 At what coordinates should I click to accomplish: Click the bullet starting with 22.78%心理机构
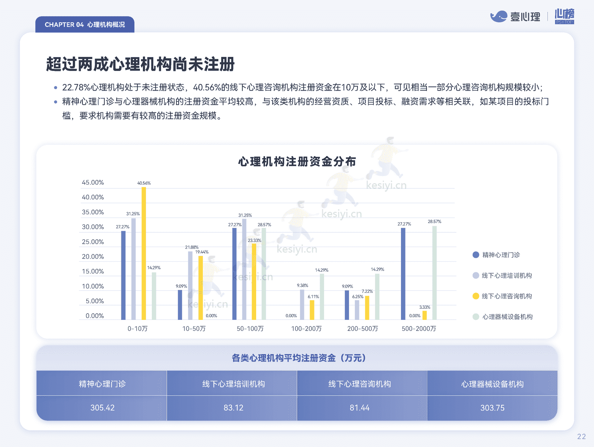(302, 87)
